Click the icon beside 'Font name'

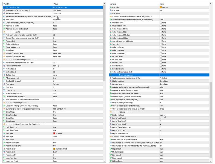pos(4,84)
